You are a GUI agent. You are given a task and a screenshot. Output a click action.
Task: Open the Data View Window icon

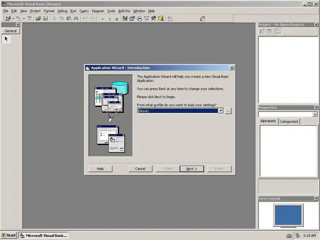click(x=161, y=18)
